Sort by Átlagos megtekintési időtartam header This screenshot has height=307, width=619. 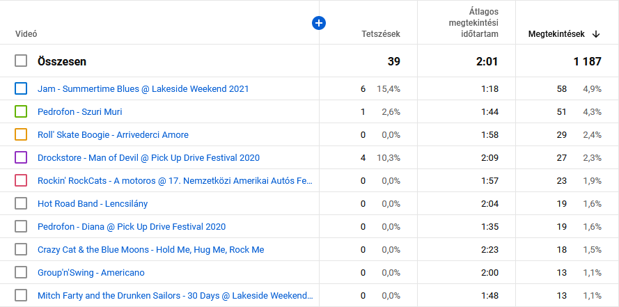click(x=473, y=23)
